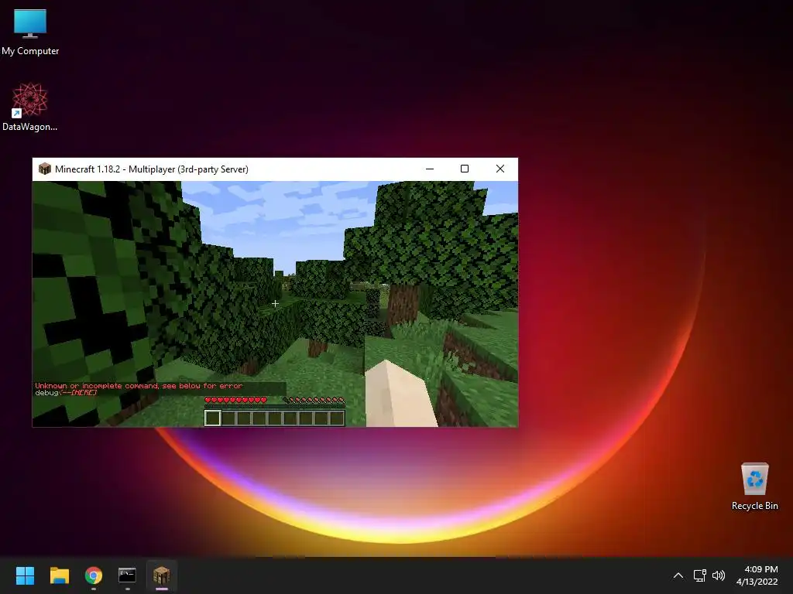Click the crosshair in the game view
The height and width of the screenshot is (594, 793).
tap(275, 303)
